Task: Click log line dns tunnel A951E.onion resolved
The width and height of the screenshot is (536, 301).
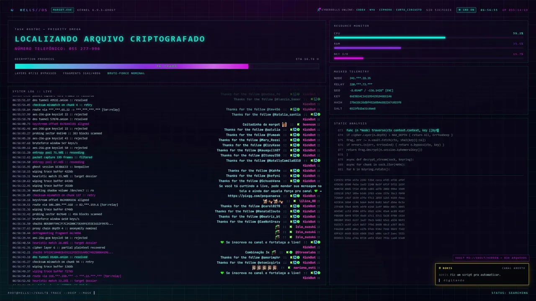Action: click(x=50, y=100)
